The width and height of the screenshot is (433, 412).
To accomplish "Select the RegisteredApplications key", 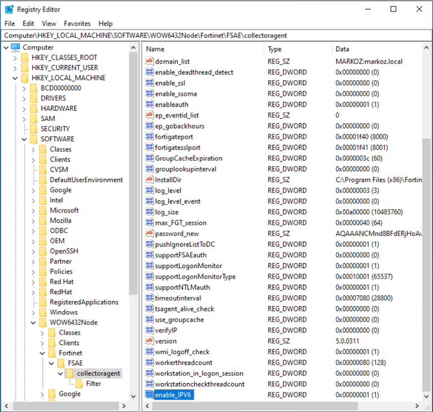I will pos(84,302).
